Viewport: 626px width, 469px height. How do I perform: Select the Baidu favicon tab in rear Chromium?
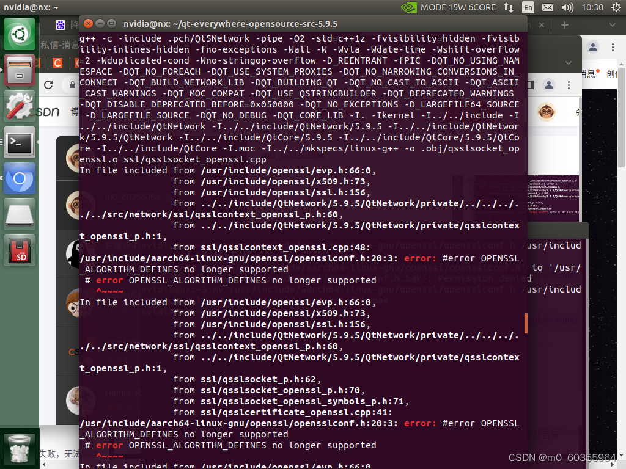(61, 25)
